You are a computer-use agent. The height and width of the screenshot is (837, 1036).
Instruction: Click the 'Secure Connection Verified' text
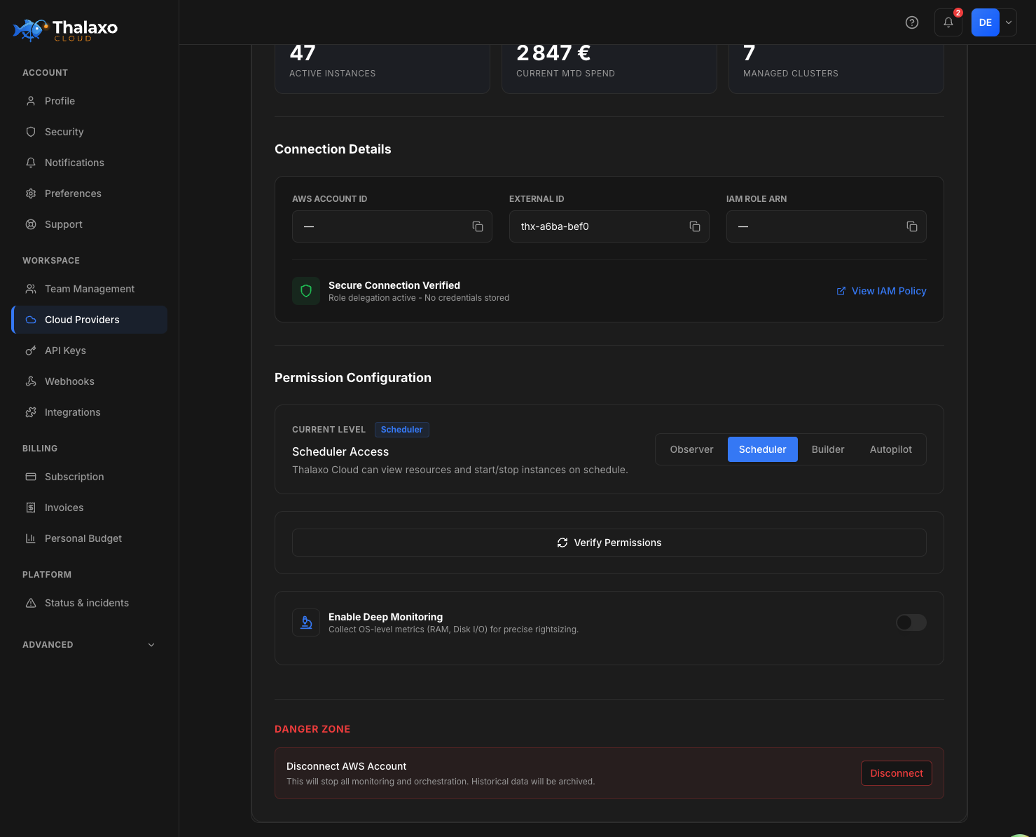tap(394, 285)
